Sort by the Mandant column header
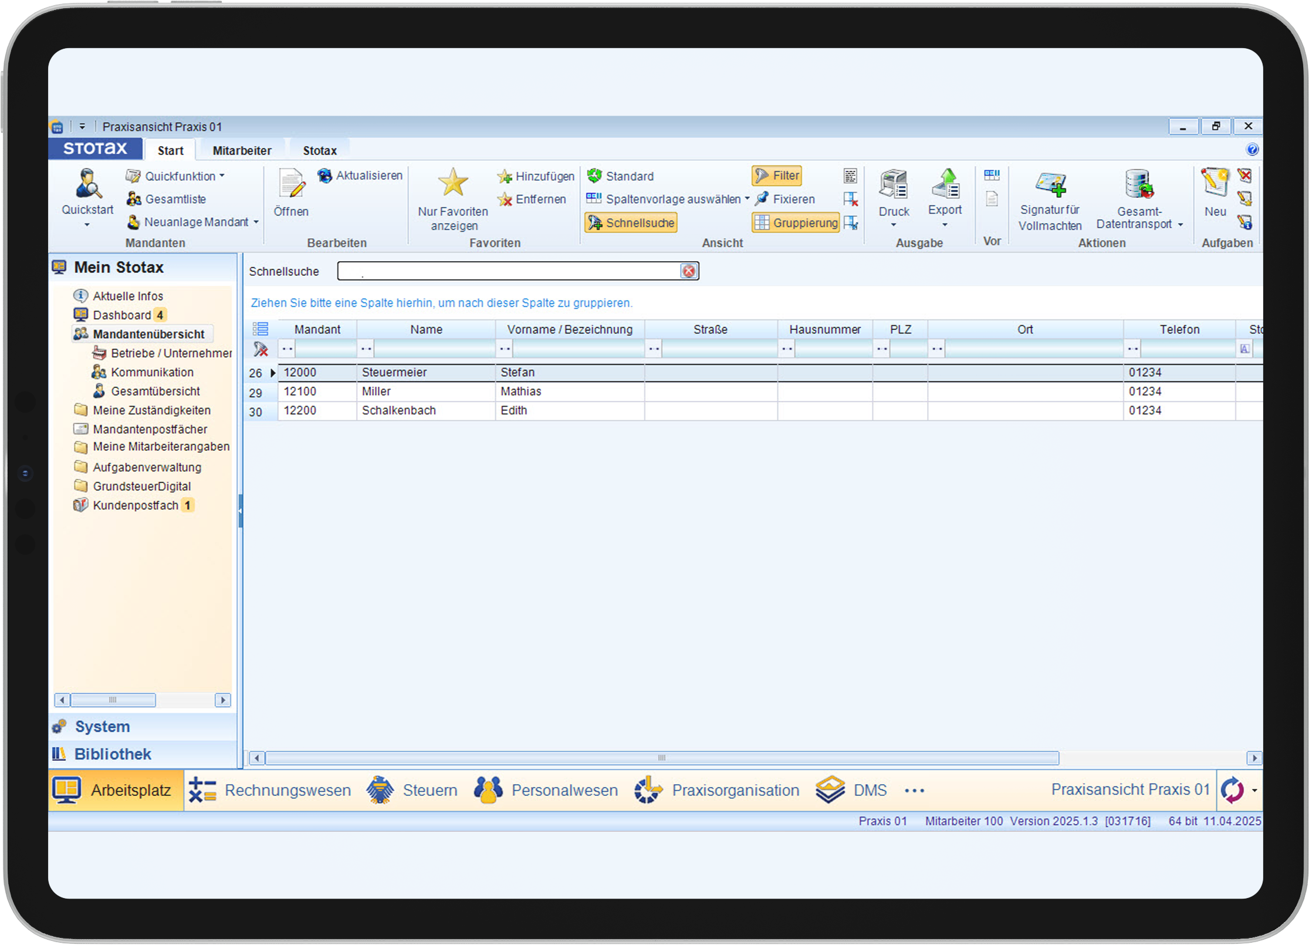This screenshot has width=1309, height=945. 317,329
